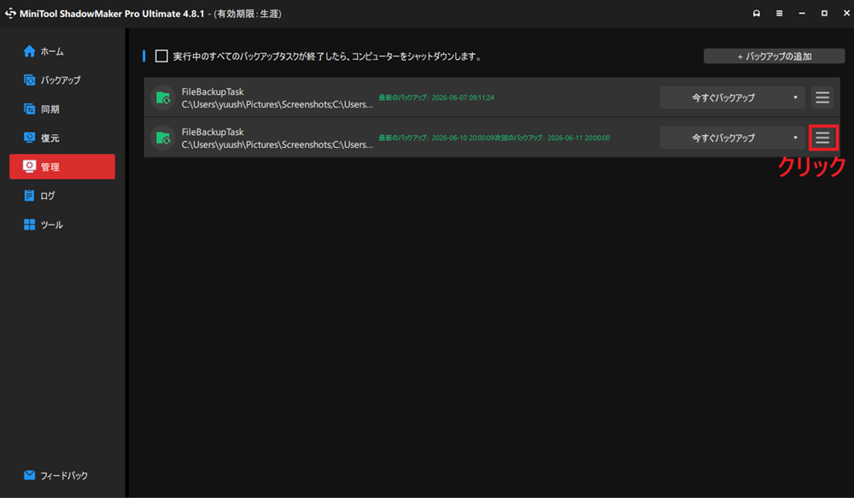Expand the backup dropdown arrow for the 2026-06-10 task
The image size is (854, 498).
795,138
